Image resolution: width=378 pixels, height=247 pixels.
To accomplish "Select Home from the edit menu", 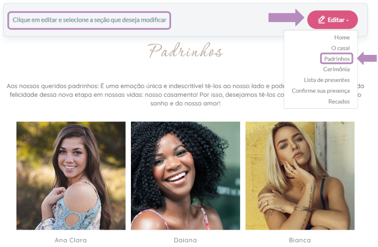I will click(342, 38).
